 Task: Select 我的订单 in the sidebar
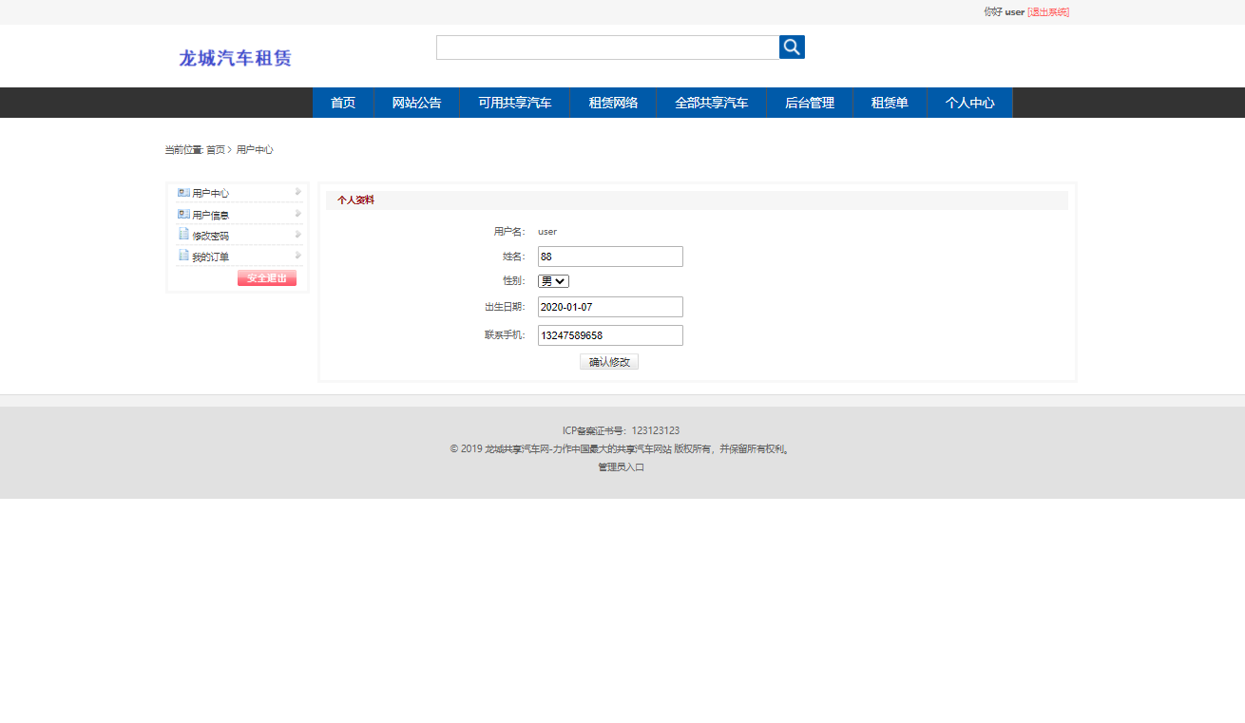coord(210,257)
